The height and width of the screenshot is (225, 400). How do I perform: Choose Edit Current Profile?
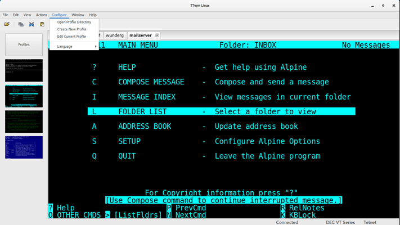pyautogui.click(x=74, y=36)
